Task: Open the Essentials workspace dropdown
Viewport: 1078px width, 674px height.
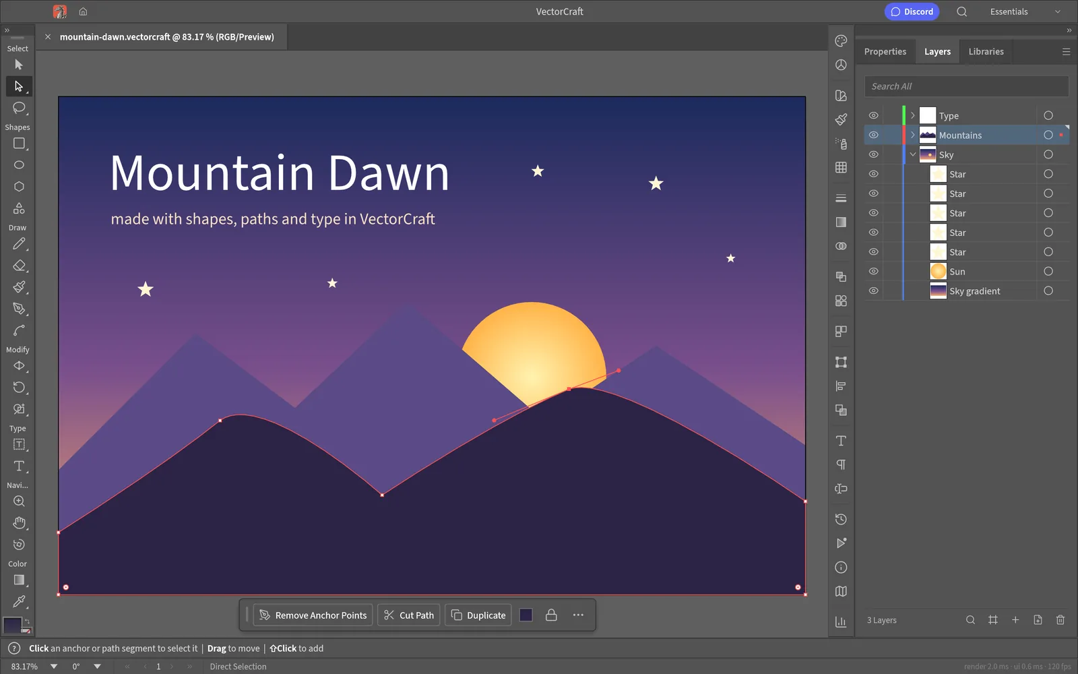Action: (1025, 11)
